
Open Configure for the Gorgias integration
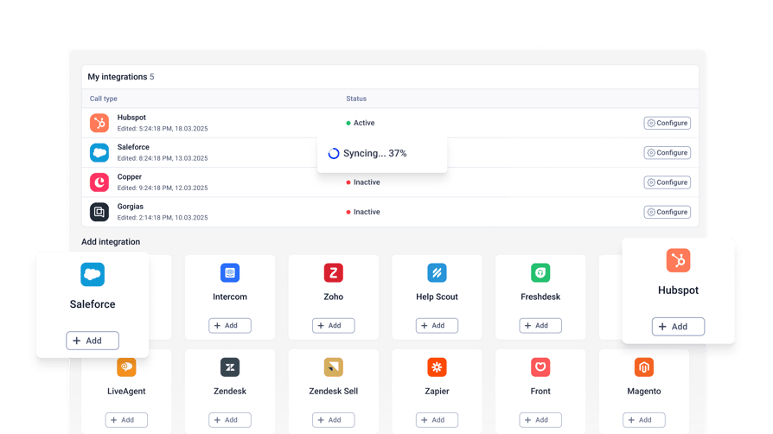667,212
